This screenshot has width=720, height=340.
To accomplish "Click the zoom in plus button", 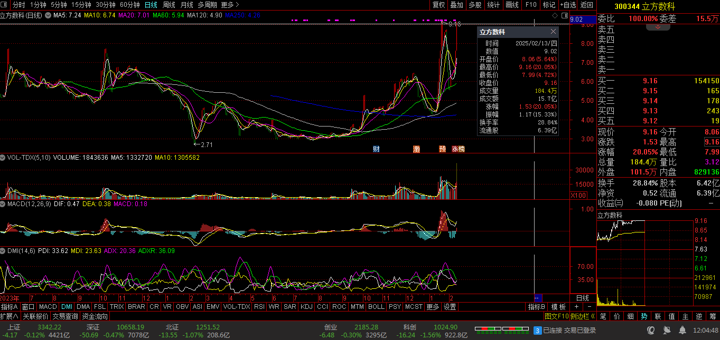I will tap(576, 307).
